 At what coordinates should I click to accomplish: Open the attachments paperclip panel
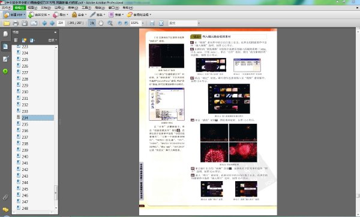[5, 197]
